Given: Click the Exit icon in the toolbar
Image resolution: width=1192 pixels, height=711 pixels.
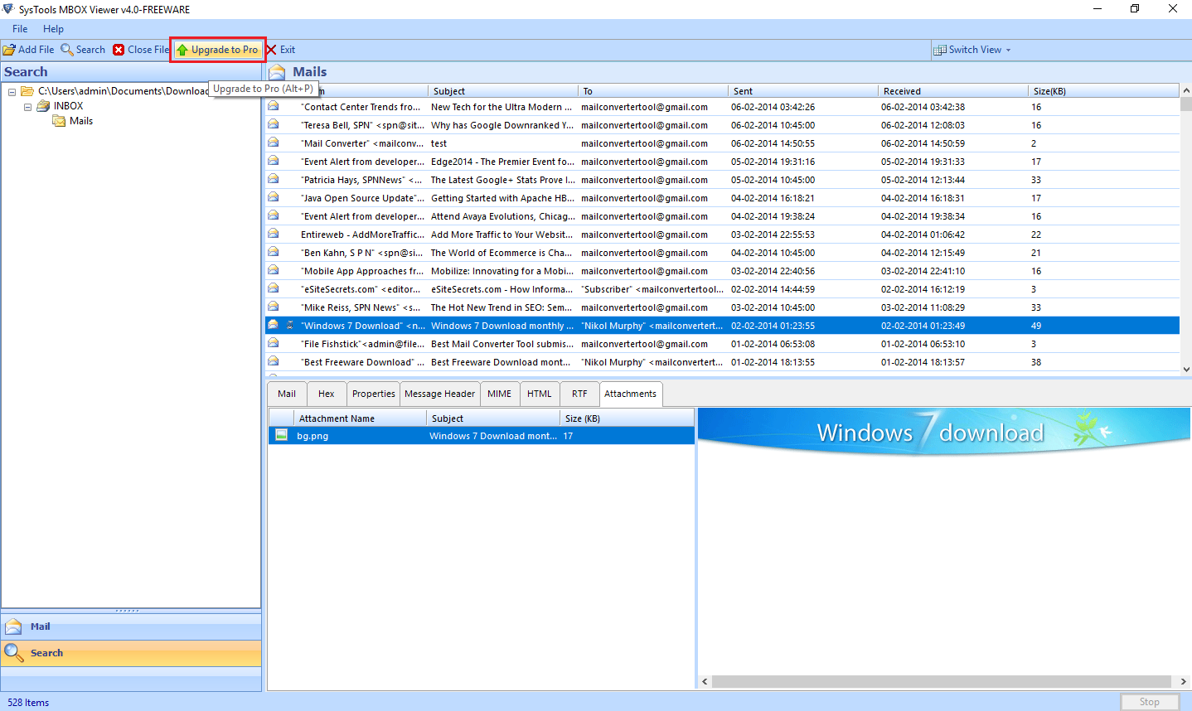Looking at the screenshot, I should [x=270, y=49].
